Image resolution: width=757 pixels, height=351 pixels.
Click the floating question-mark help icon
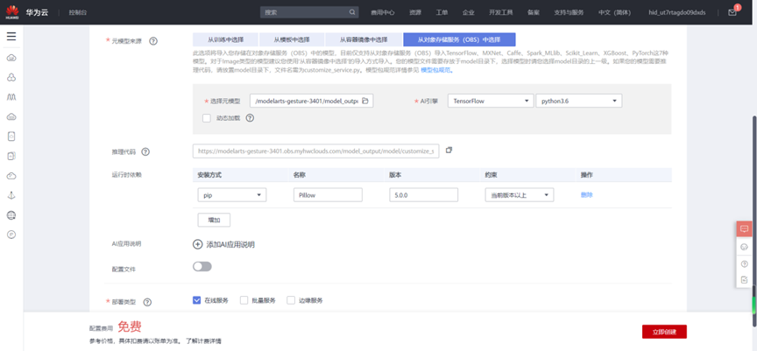pyautogui.click(x=744, y=263)
